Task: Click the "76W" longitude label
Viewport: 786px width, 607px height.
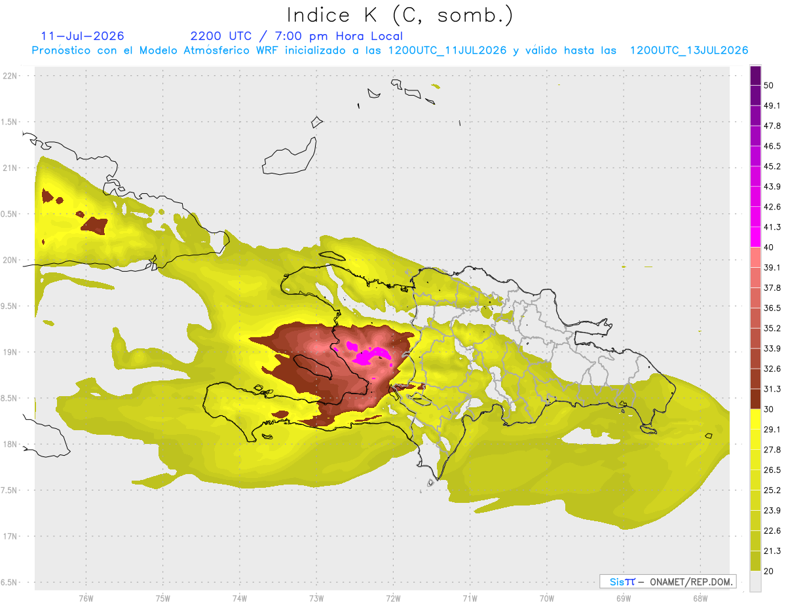Action: point(86,598)
